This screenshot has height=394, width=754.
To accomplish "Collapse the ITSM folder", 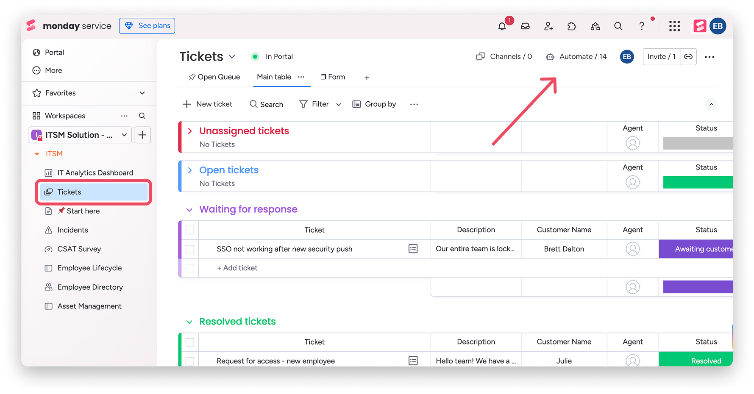I will coord(37,154).
